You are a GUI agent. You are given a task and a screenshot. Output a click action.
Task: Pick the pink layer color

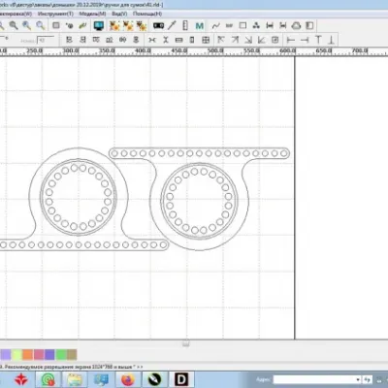(x=39, y=355)
